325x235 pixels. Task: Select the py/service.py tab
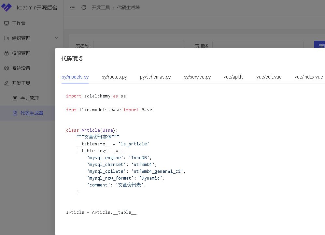pyautogui.click(x=197, y=77)
